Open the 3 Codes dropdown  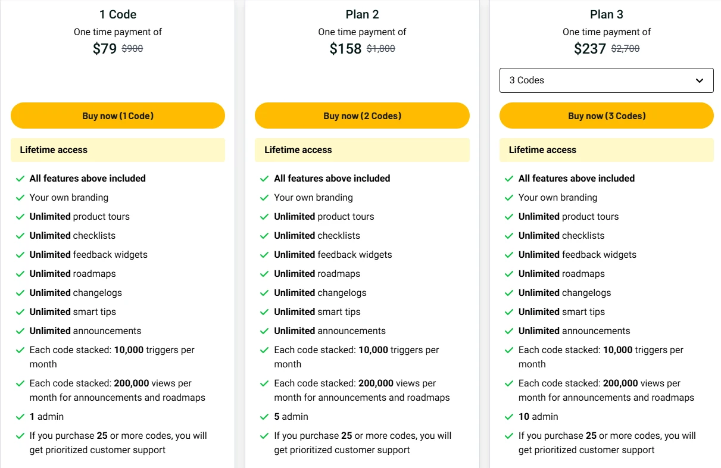pyautogui.click(x=607, y=80)
